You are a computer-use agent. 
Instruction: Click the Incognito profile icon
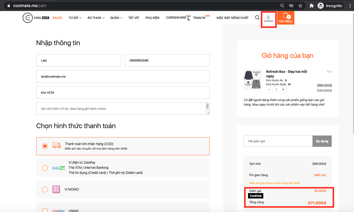point(320,6)
